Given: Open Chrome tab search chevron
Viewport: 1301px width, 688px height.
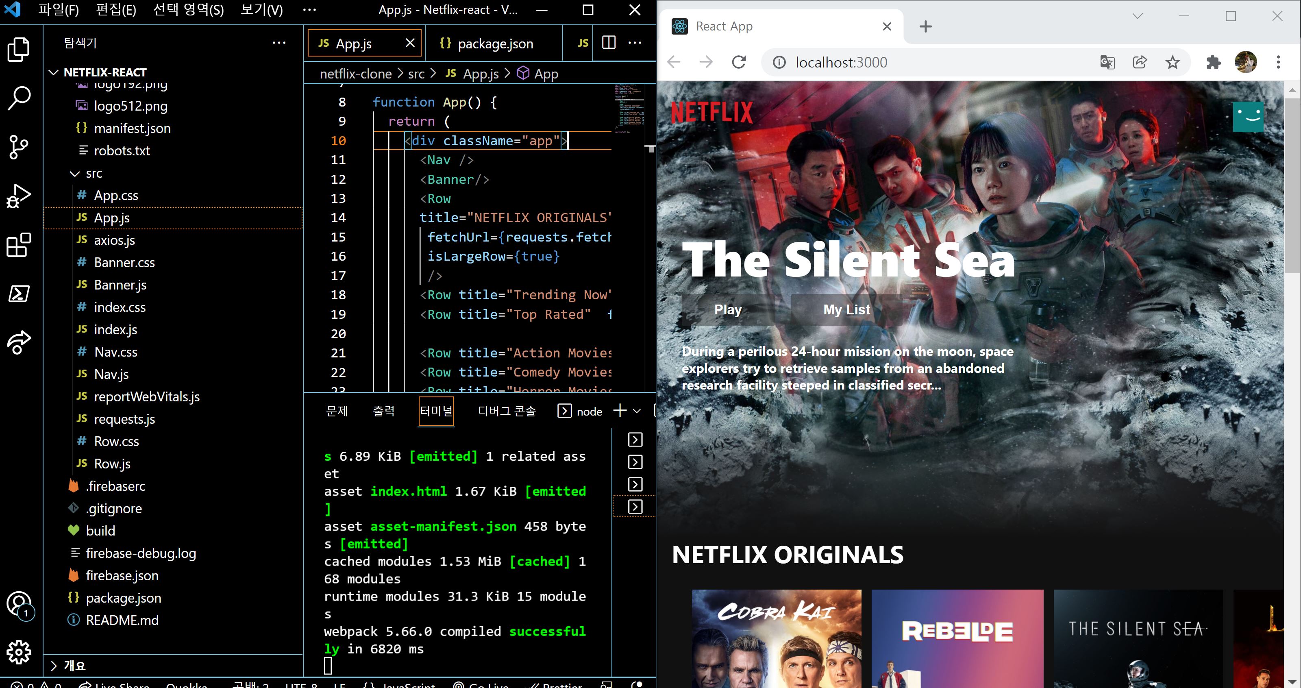Looking at the screenshot, I should [1138, 16].
